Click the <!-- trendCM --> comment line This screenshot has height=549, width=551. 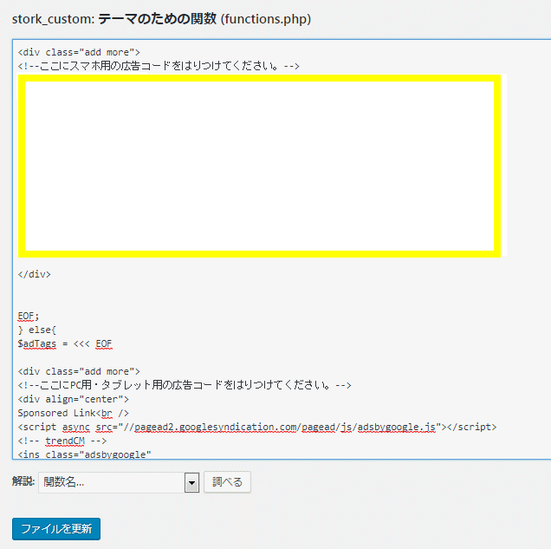point(62,441)
